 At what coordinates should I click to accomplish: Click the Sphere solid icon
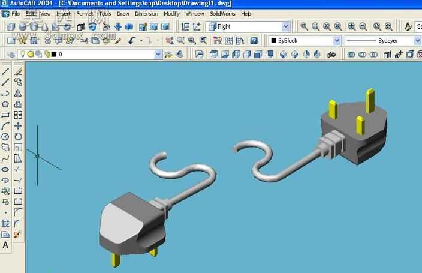[22, 26]
